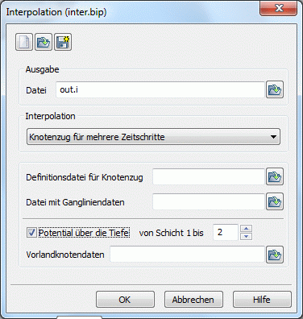Browse for the Vorlandknotendaten file

coord(275,255)
